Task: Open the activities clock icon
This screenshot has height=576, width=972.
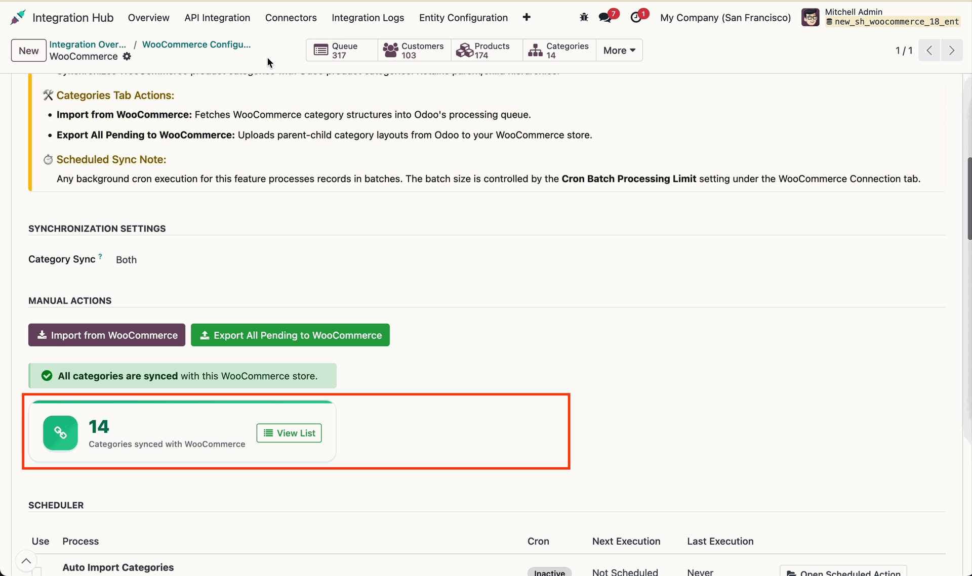Action: point(636,17)
